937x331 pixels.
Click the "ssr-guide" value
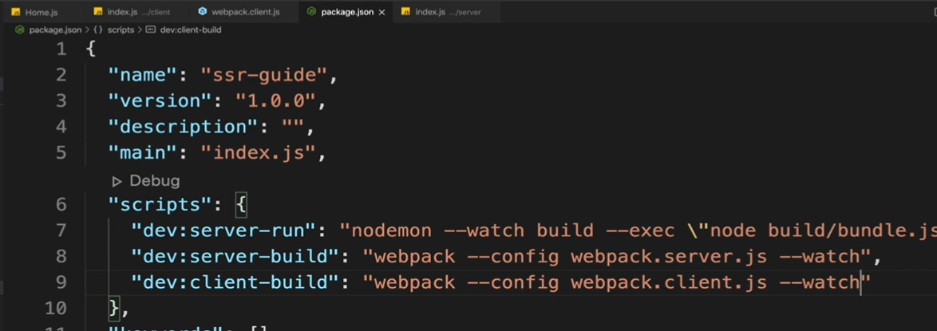click(x=263, y=75)
